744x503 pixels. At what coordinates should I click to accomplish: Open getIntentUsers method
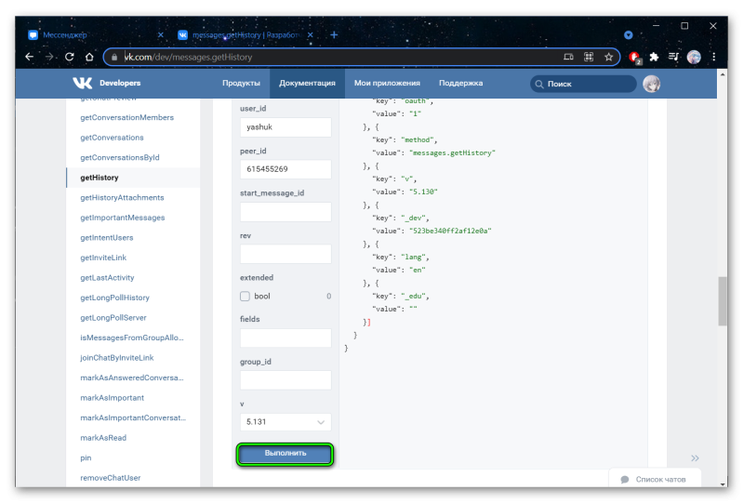(106, 237)
